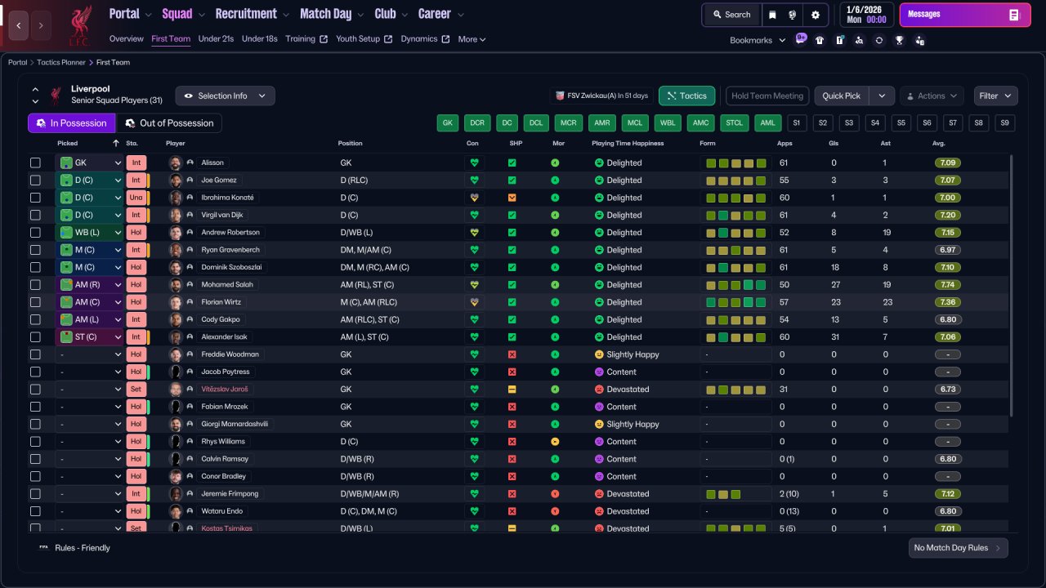Click the Liverpool club crest in the header
Viewport: 1046px width, 588px height.
click(80, 26)
